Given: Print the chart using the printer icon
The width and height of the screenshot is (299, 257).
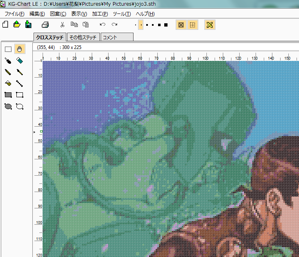Looking at the screenshot, I should pos(45,25).
